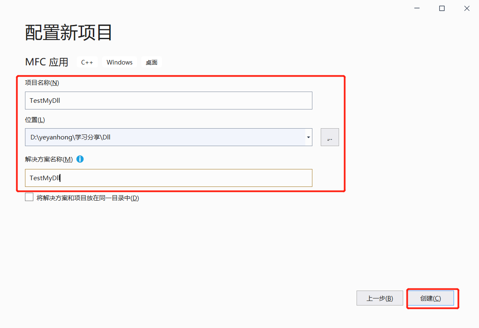This screenshot has width=479, height=328.
Task: Open the location dropdown arrow
Action: [x=308, y=137]
